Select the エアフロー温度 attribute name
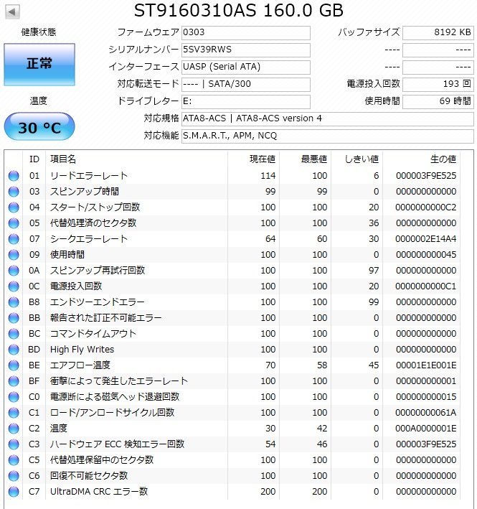477x509 pixels. [x=80, y=365]
